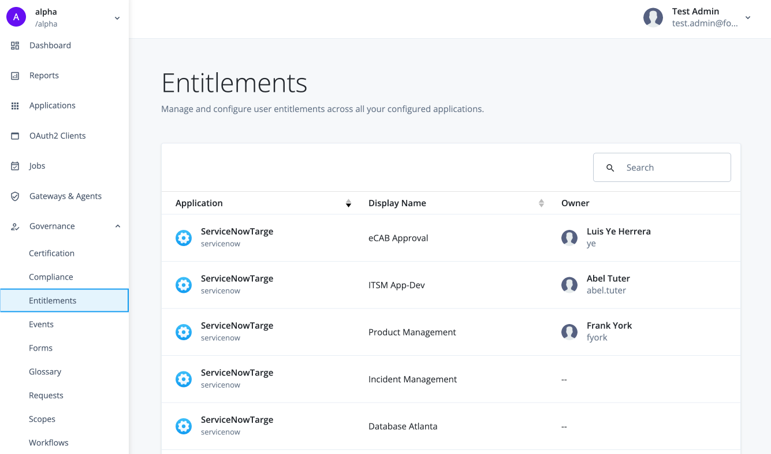Select the Dashboard icon in sidebar

[x=15, y=45]
